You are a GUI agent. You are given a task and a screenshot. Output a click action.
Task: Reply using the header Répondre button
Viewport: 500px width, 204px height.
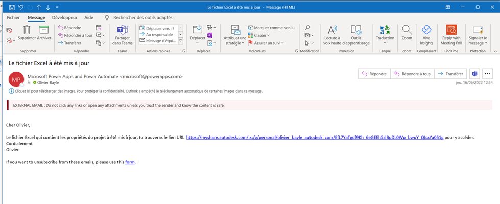tap(374, 74)
